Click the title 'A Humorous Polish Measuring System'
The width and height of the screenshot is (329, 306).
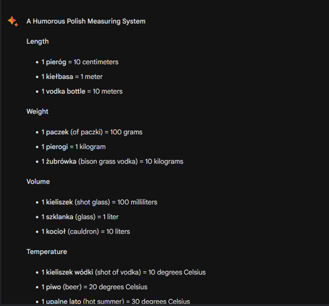pos(86,21)
